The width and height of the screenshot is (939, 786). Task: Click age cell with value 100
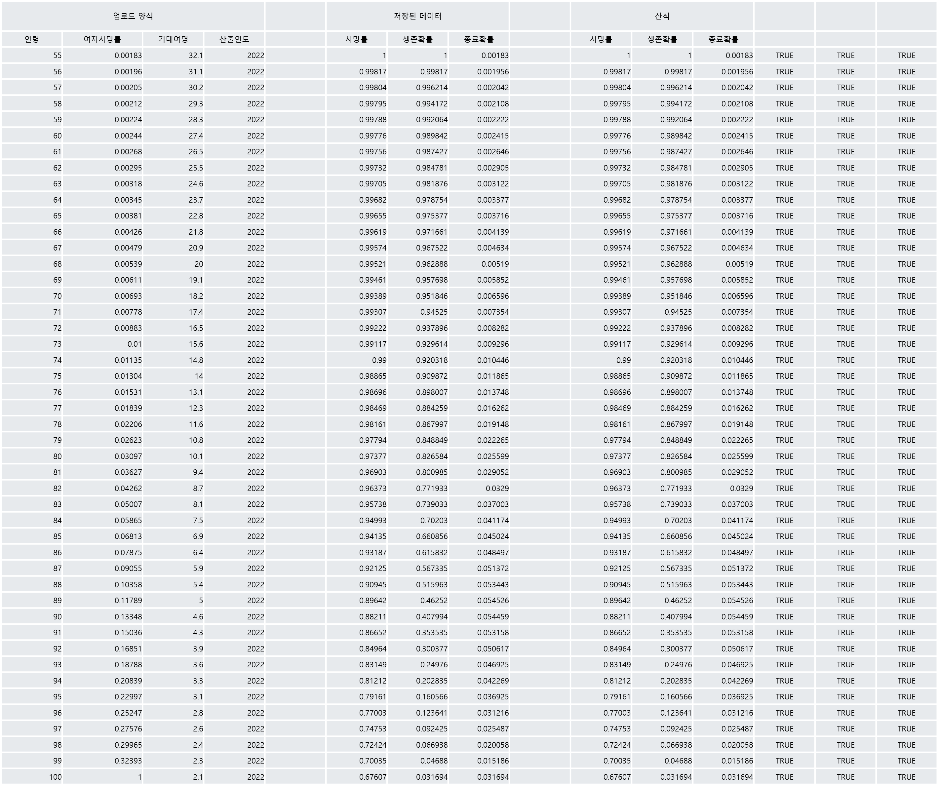pos(55,777)
